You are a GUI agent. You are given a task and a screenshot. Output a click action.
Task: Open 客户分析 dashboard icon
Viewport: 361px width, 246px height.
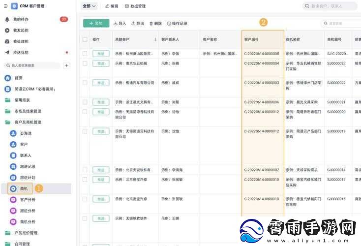[13, 200]
